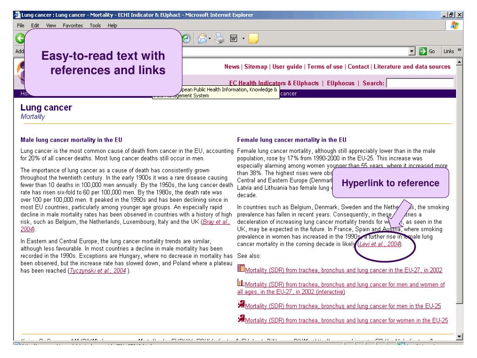Screen dimensions: 477x358
Task: Click the Internet Explorer icon in the title bar
Action: [x=17, y=14]
